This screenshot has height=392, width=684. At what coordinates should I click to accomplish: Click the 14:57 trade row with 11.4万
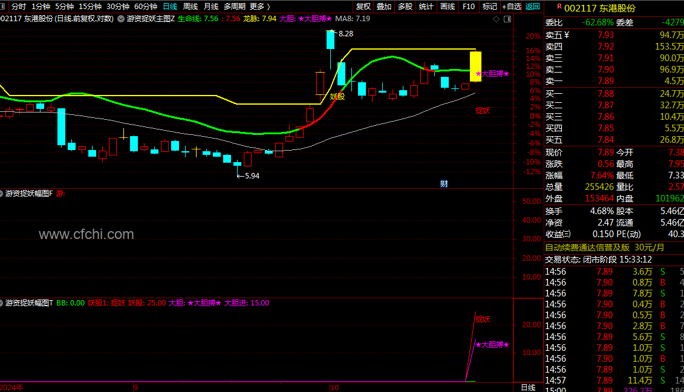[x=614, y=381]
